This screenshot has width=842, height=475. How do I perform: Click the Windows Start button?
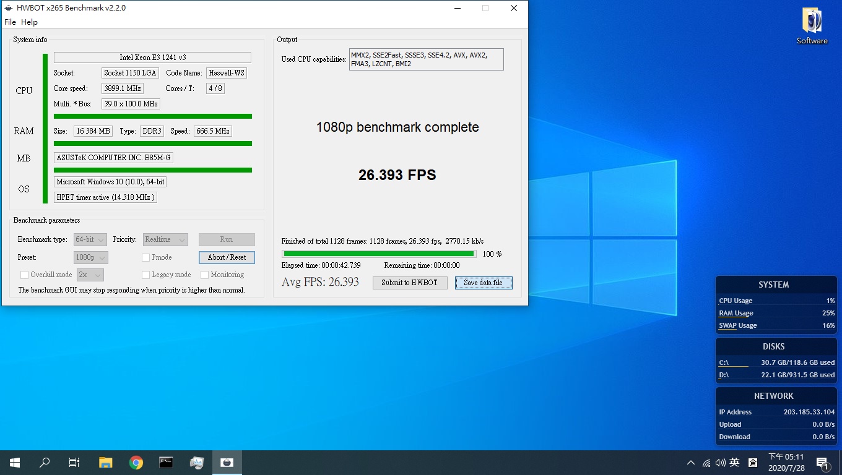coord(15,463)
